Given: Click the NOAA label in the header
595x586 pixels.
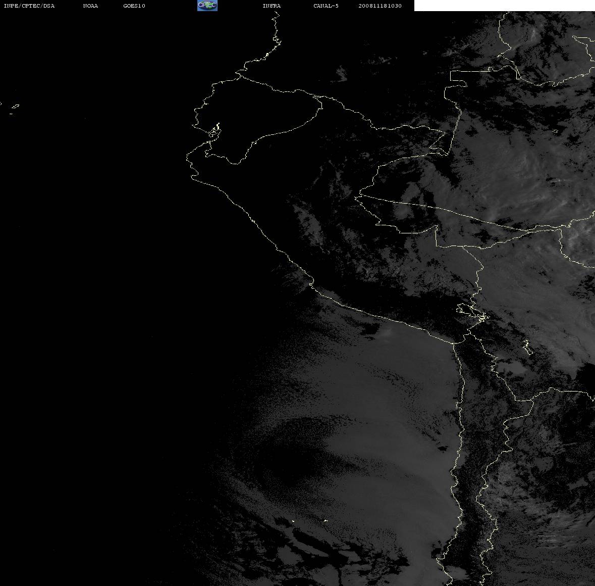Looking at the screenshot, I should 90,6.
